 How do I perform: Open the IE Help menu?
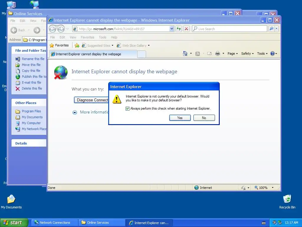pos(114,37)
